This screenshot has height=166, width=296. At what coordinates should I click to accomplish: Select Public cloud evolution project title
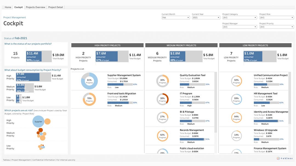pyautogui.click(x=192, y=148)
